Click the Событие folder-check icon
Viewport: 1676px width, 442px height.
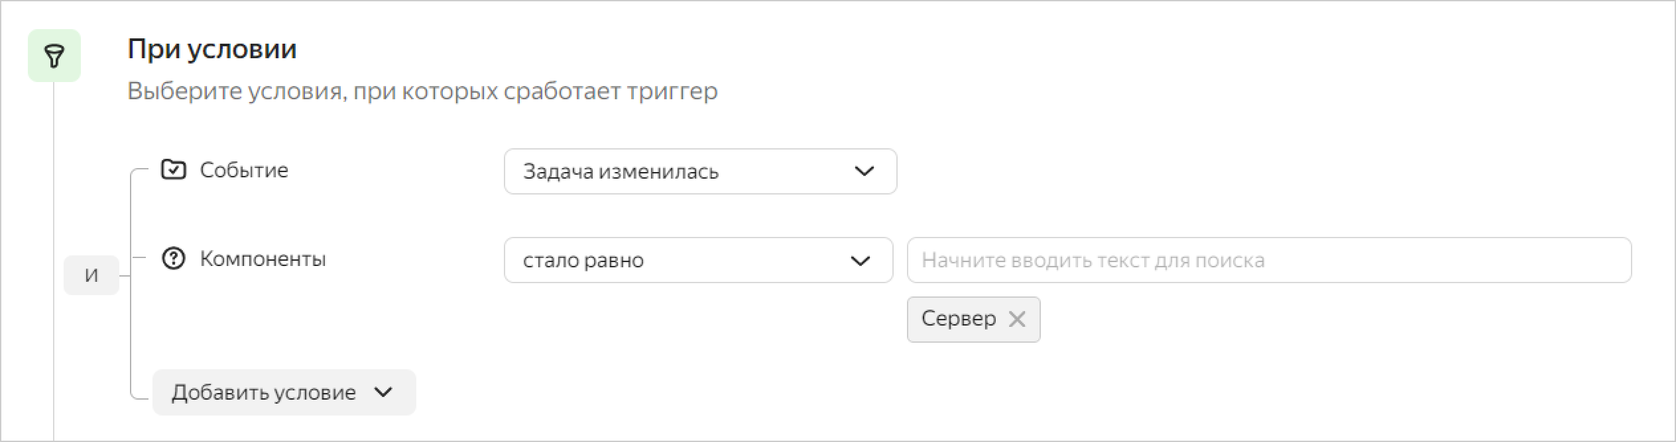coord(174,170)
